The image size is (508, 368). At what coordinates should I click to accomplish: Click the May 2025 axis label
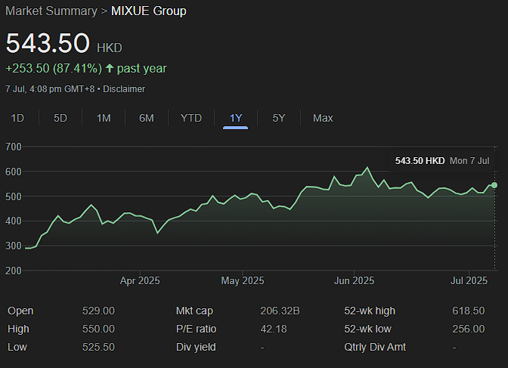coord(243,280)
